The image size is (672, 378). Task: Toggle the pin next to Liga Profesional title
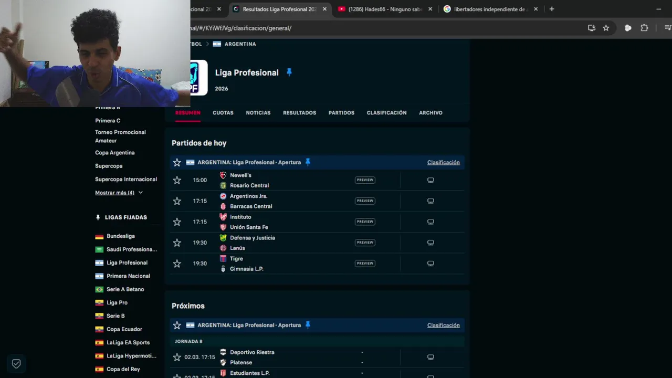(x=289, y=72)
